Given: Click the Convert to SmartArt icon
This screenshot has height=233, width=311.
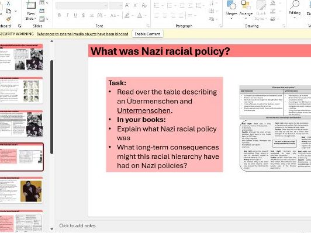Looking at the screenshot, I should tap(212, 19).
